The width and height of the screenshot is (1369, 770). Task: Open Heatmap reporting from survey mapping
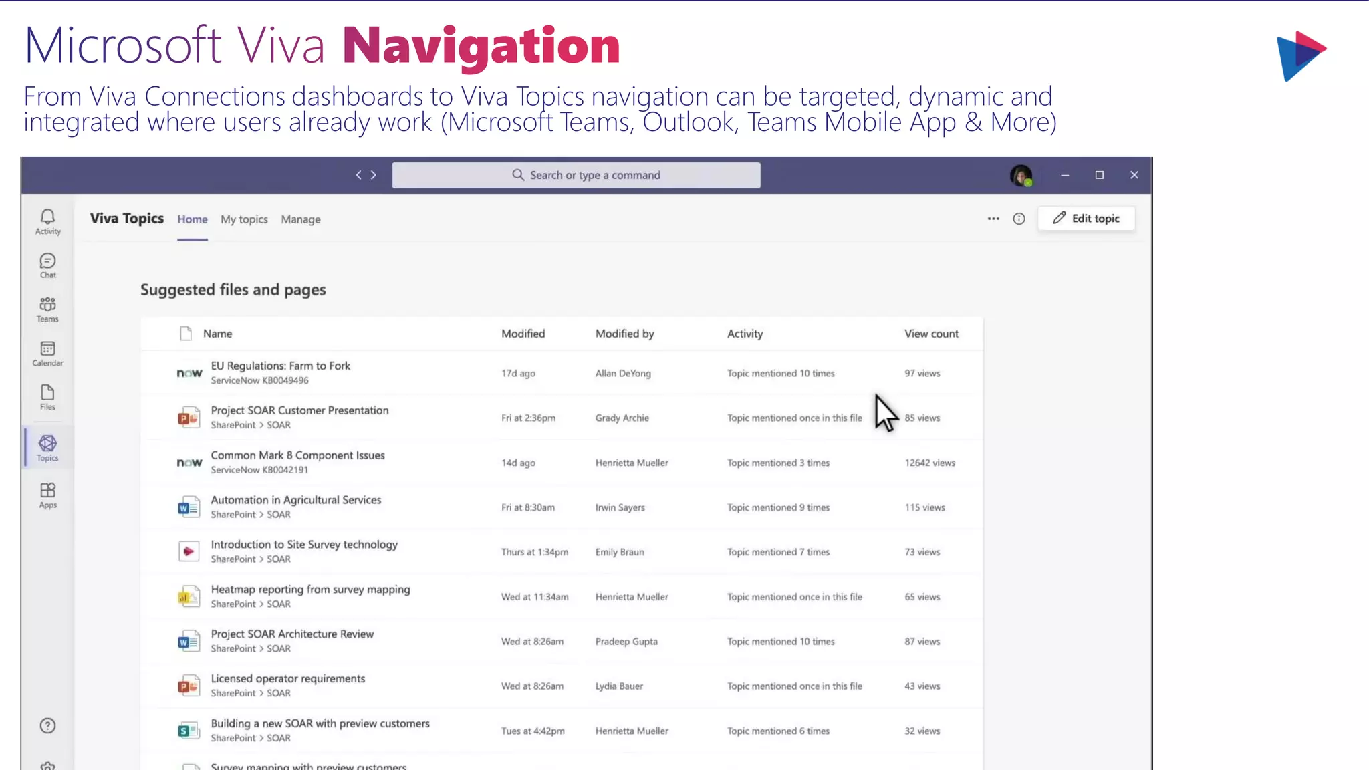click(x=310, y=590)
